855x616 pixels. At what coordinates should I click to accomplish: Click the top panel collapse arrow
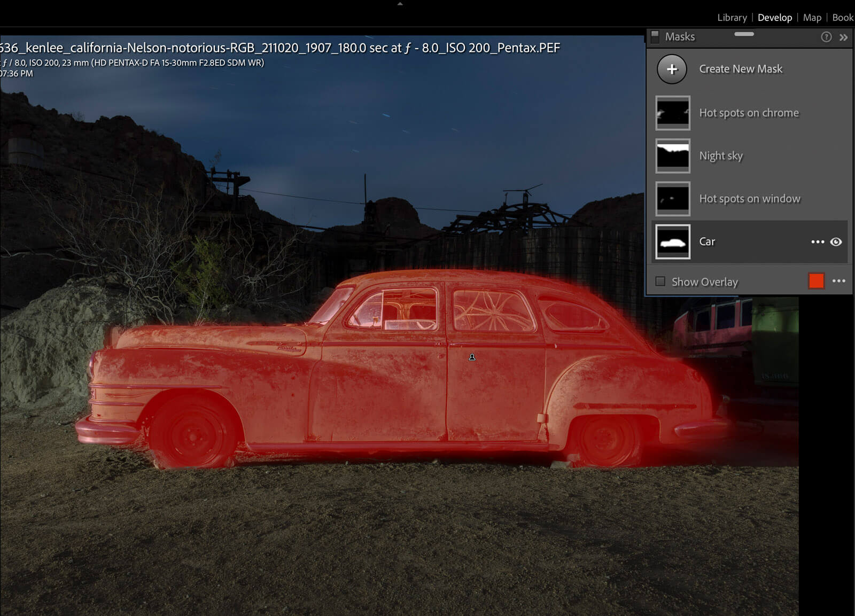point(400,4)
